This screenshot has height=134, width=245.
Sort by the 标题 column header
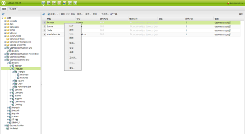(x=61, y=19)
